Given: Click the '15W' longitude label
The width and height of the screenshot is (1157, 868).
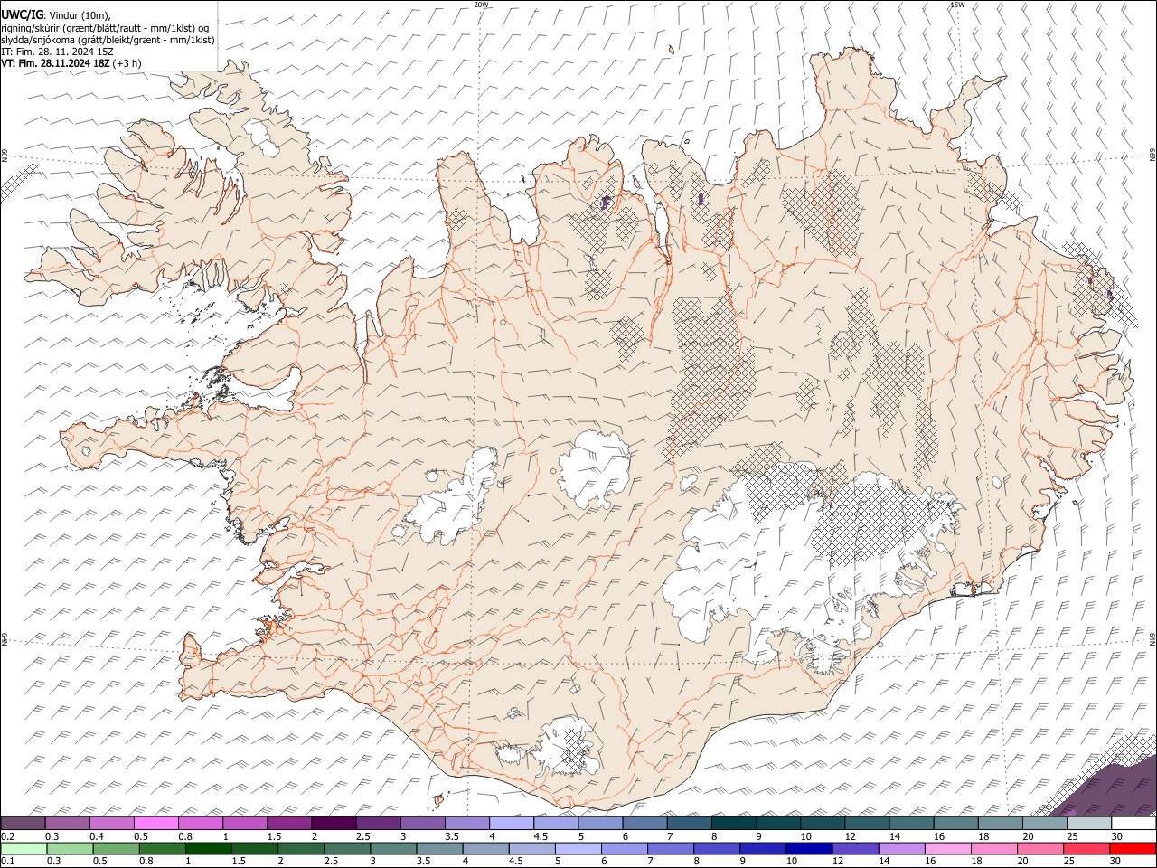Looking at the screenshot, I should tap(956, 5).
